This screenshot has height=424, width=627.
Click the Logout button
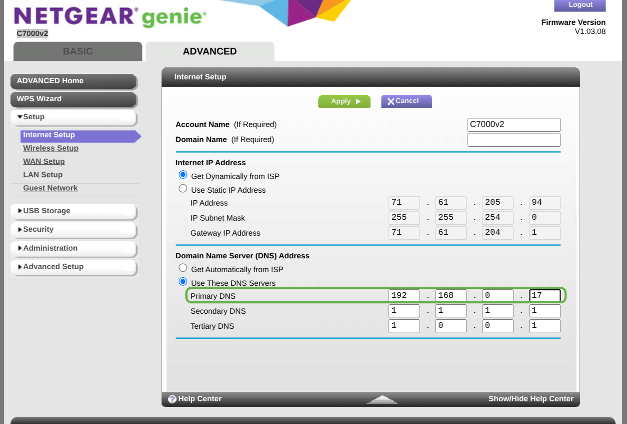point(579,5)
